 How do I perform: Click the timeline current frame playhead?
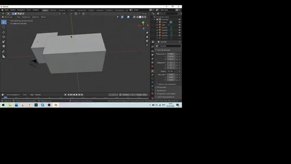point(5,97)
